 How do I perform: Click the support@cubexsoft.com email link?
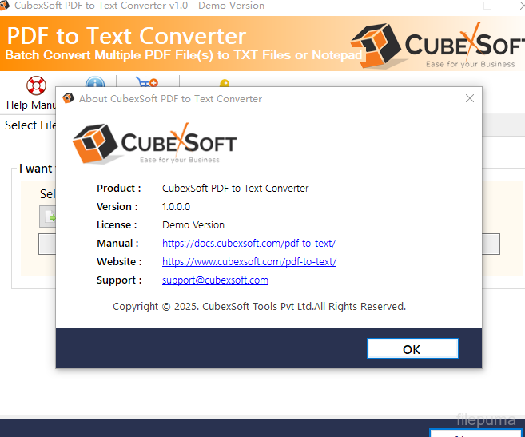click(215, 280)
